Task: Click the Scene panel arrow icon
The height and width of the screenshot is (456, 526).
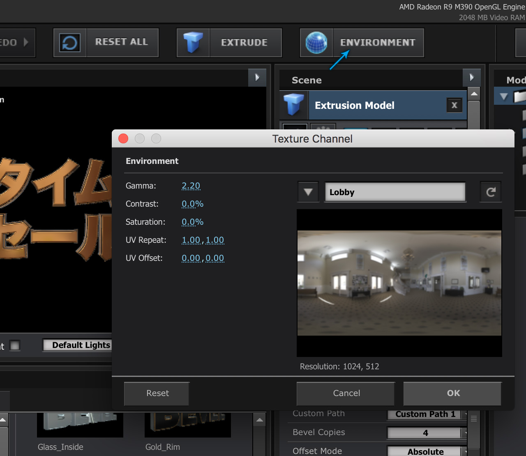Action: pos(472,77)
